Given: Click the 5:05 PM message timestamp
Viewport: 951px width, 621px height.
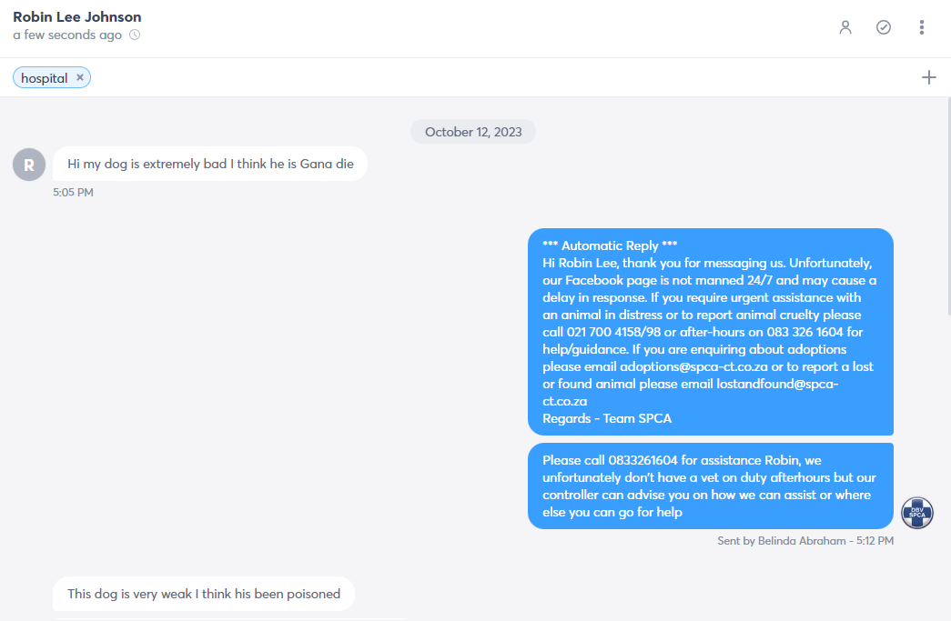Looking at the screenshot, I should pyautogui.click(x=73, y=192).
